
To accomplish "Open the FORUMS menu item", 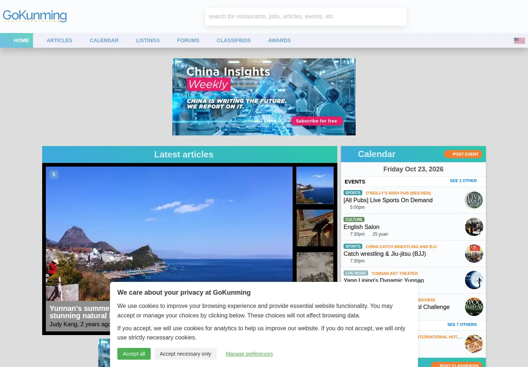I will (x=188, y=40).
